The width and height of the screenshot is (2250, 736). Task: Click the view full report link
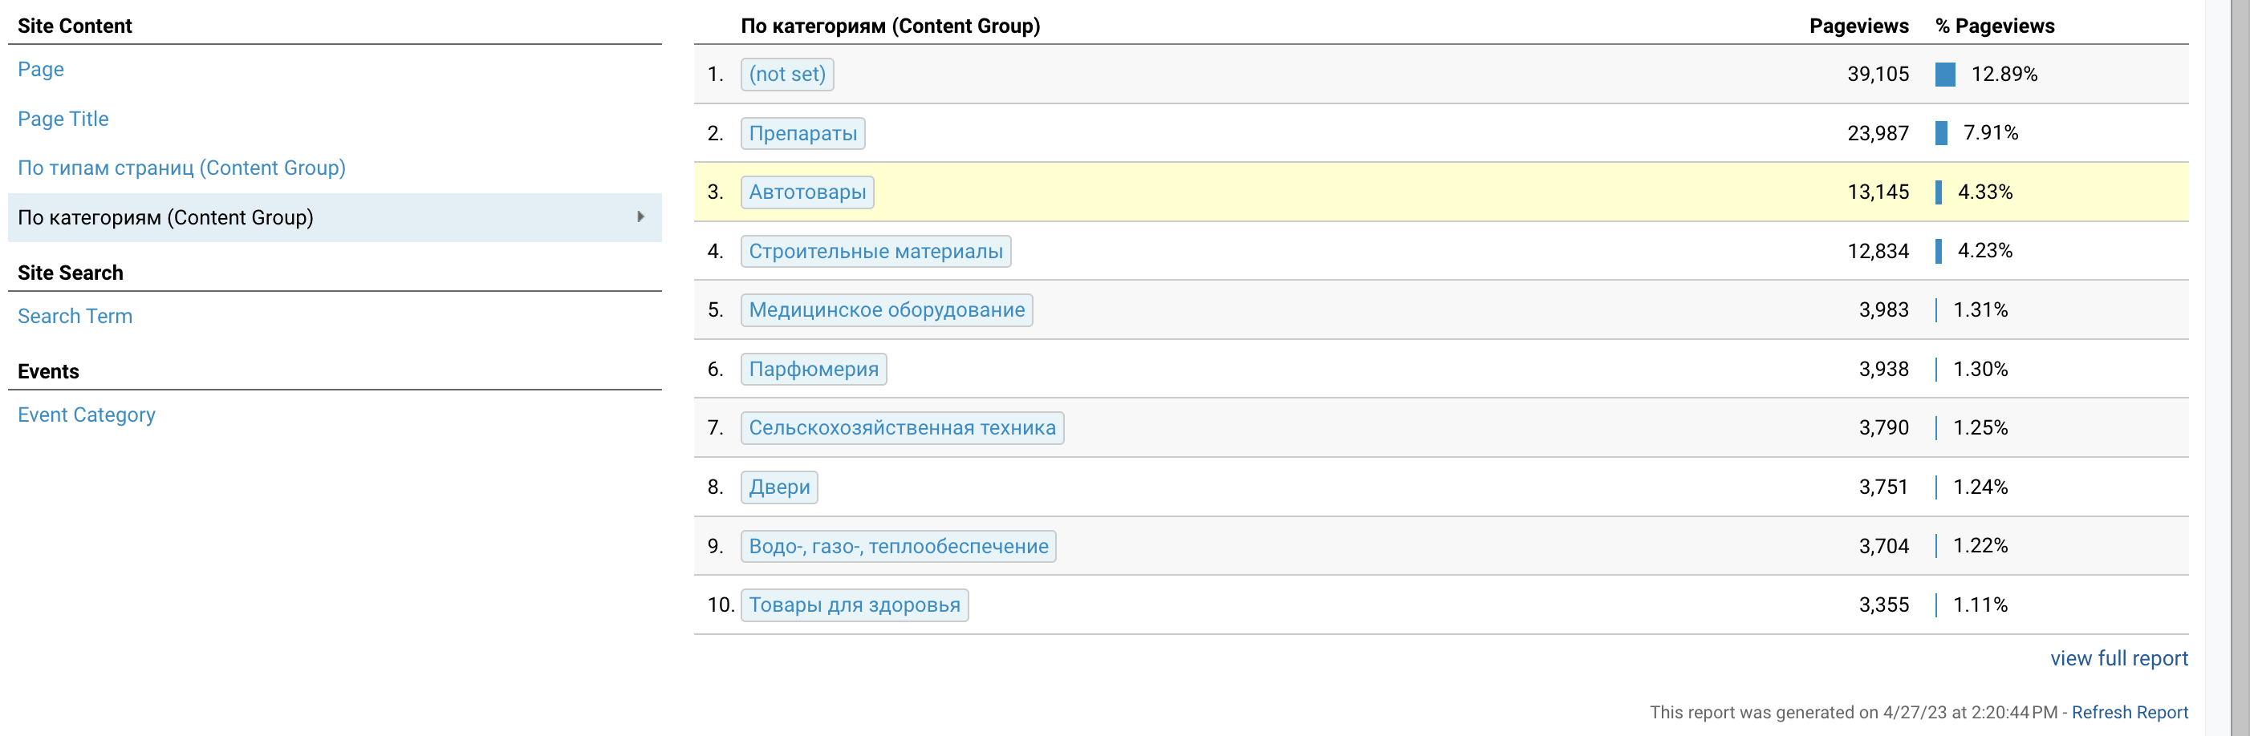[2118, 658]
